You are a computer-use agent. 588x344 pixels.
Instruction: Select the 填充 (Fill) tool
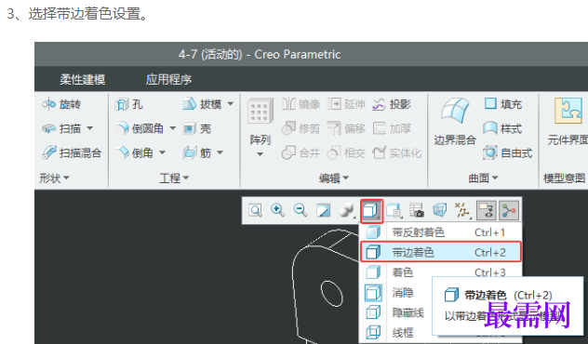click(x=503, y=104)
